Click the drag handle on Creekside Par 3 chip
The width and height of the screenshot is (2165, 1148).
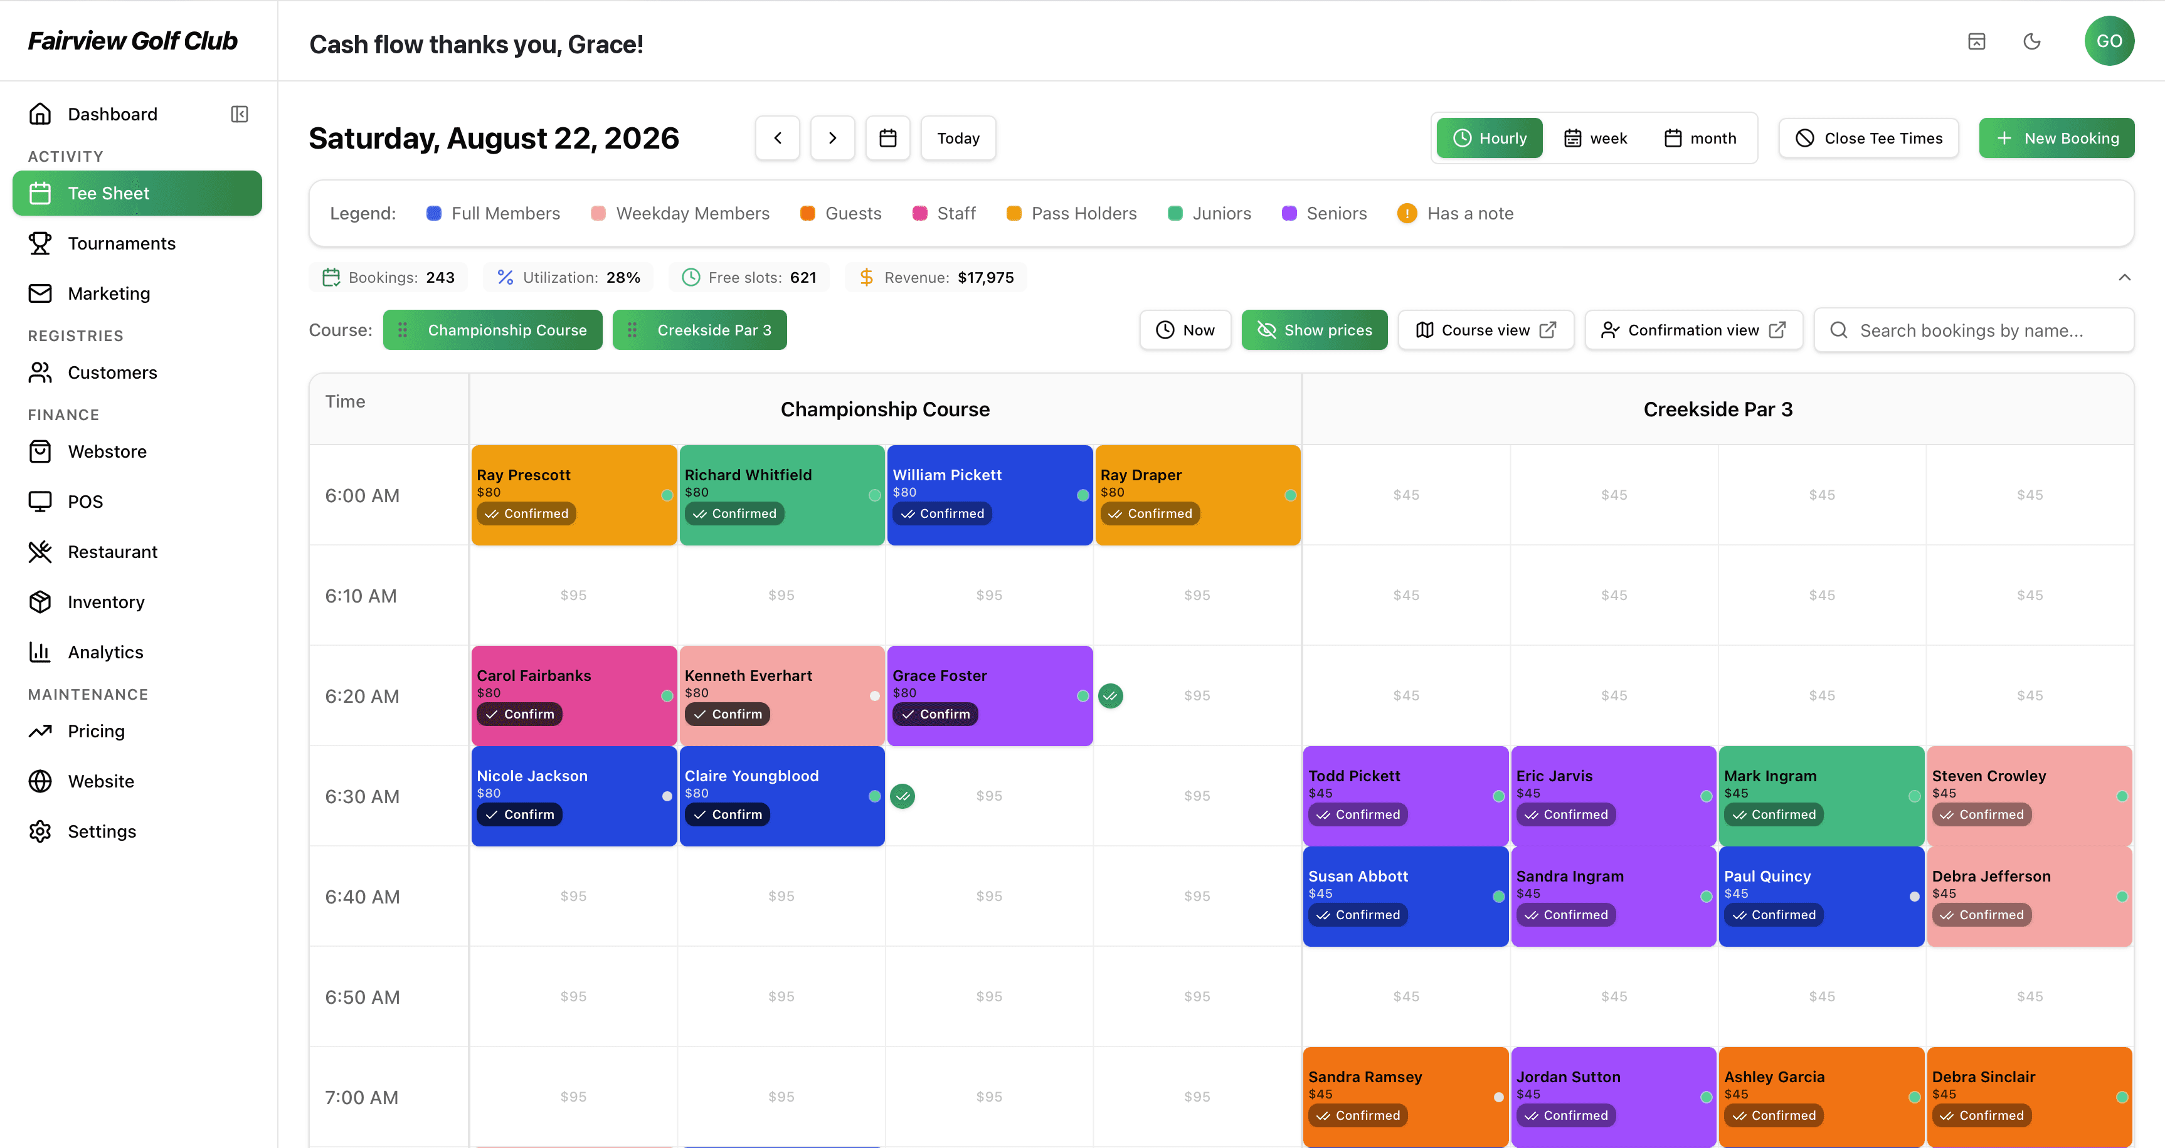pos(632,330)
